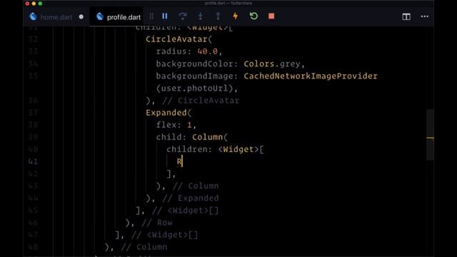Click the yellow minimize window button
The image size is (457, 257).
pos(34,4)
